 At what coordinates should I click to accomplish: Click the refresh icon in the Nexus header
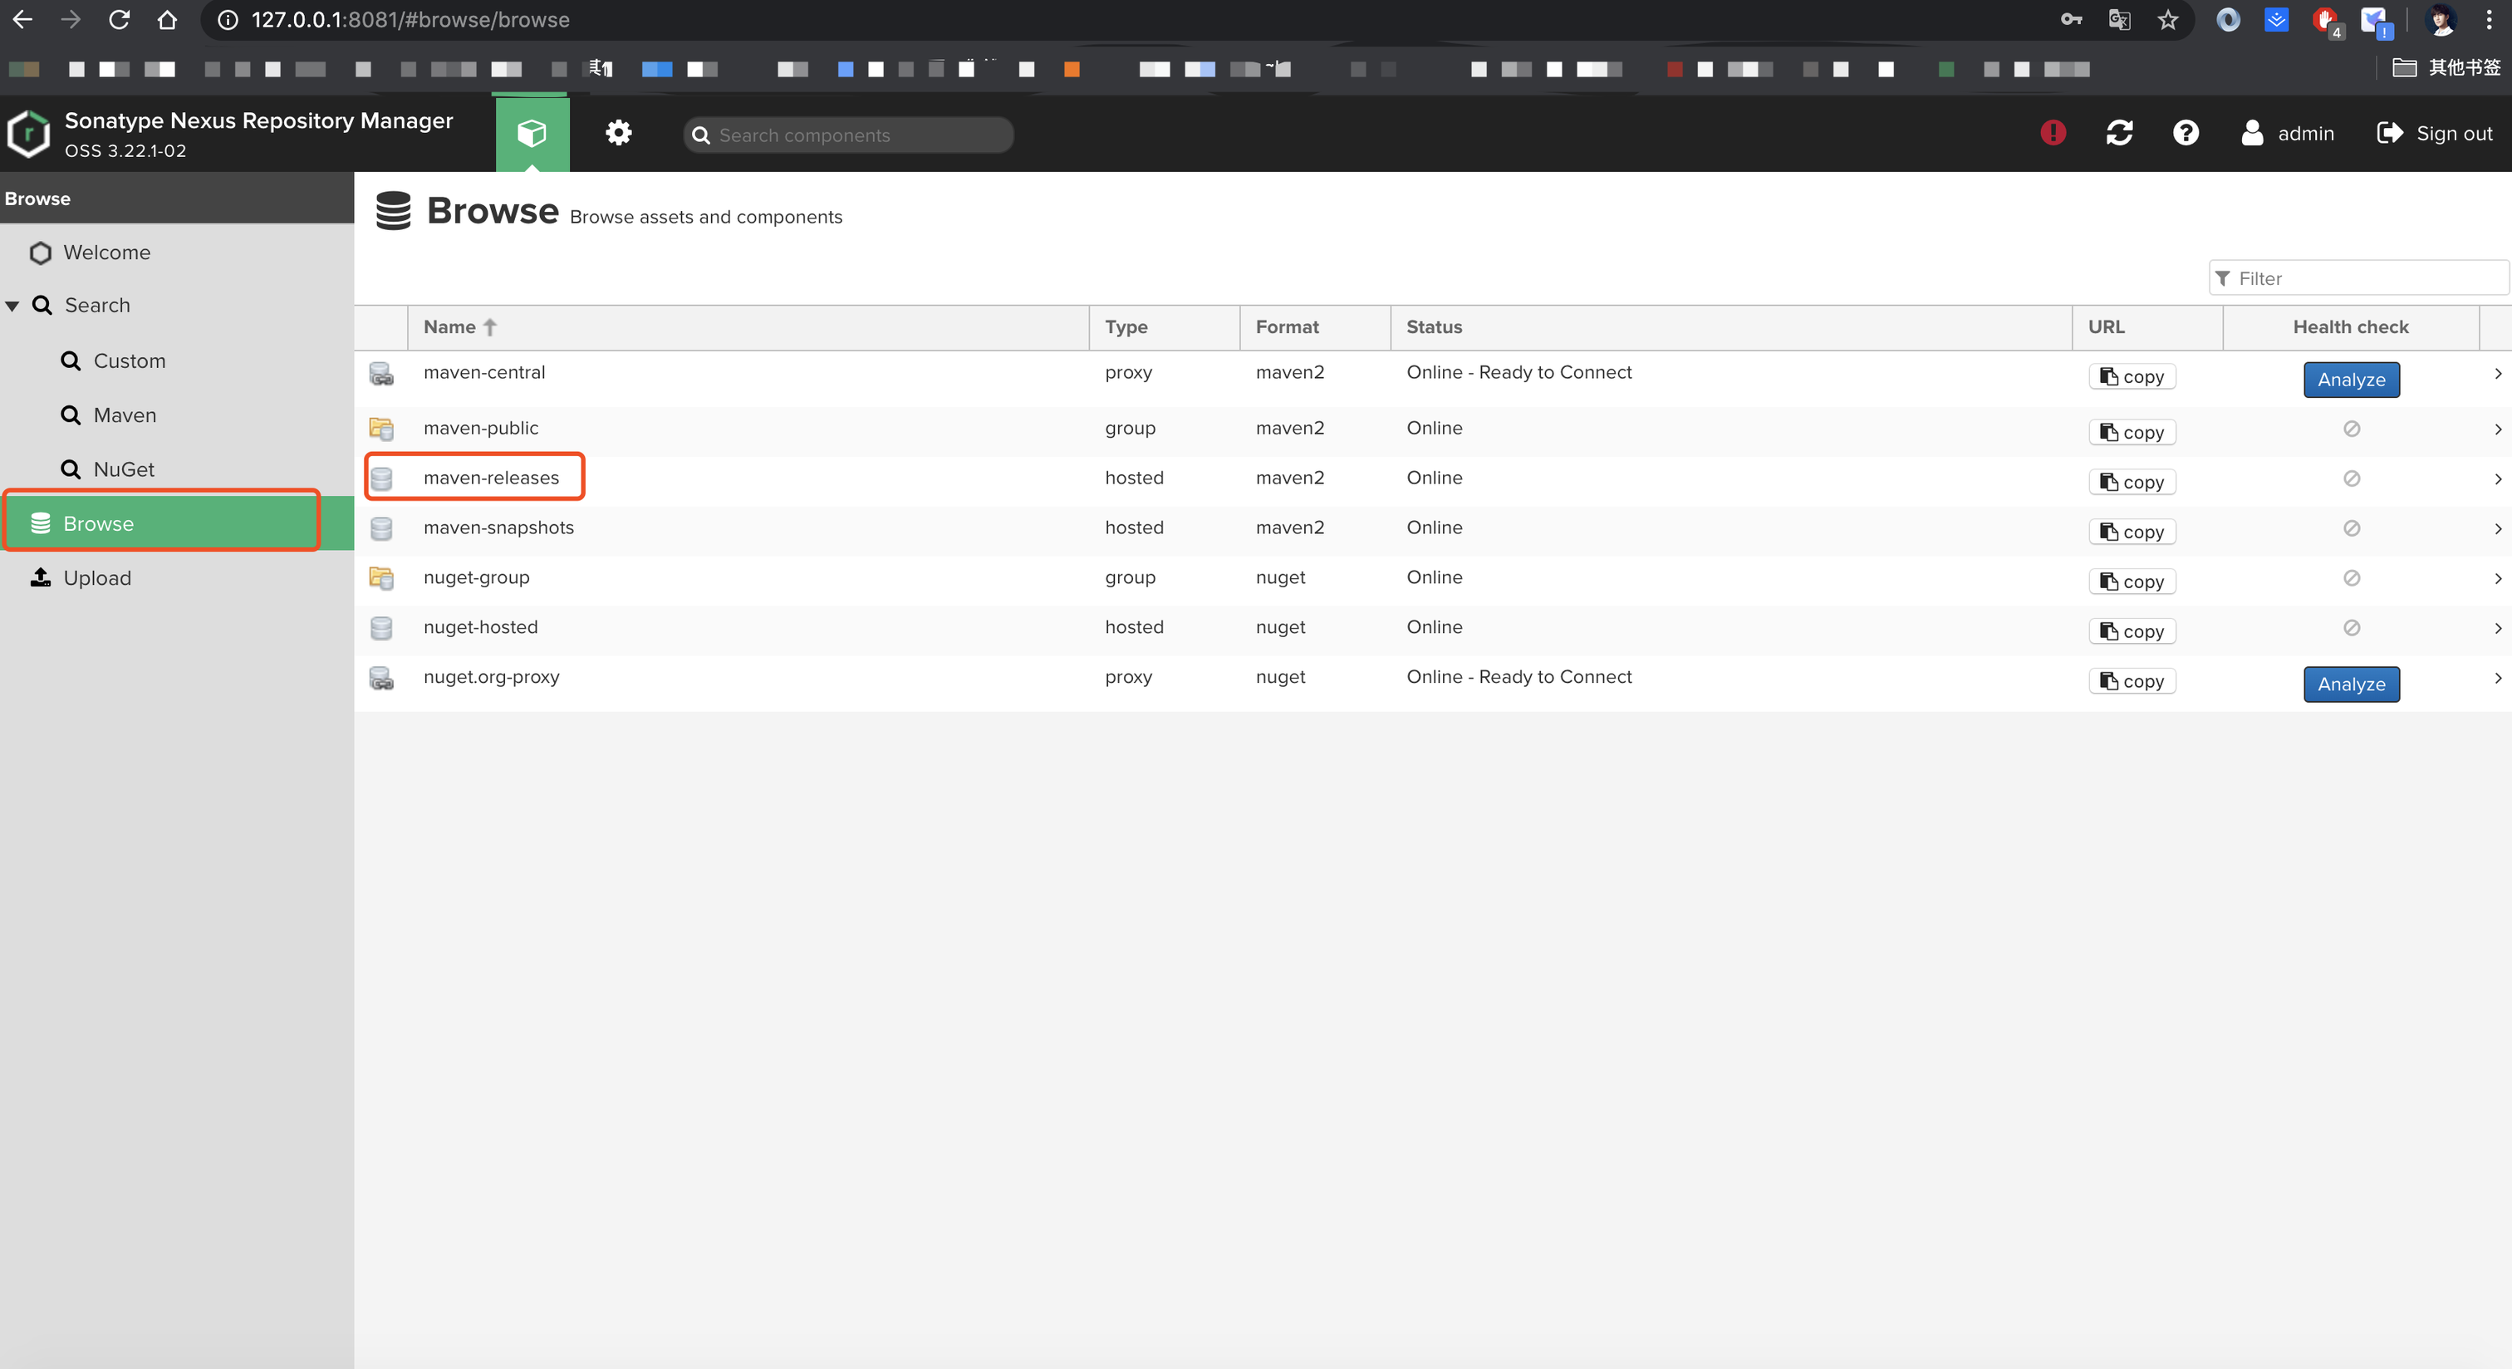(2119, 133)
